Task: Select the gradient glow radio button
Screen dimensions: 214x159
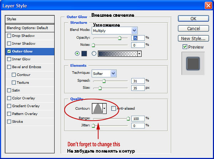Action: (94, 54)
